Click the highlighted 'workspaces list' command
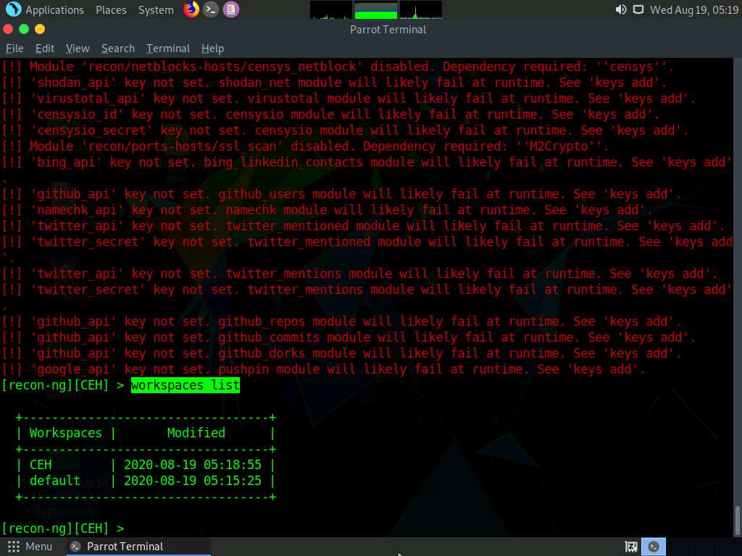 tap(185, 385)
